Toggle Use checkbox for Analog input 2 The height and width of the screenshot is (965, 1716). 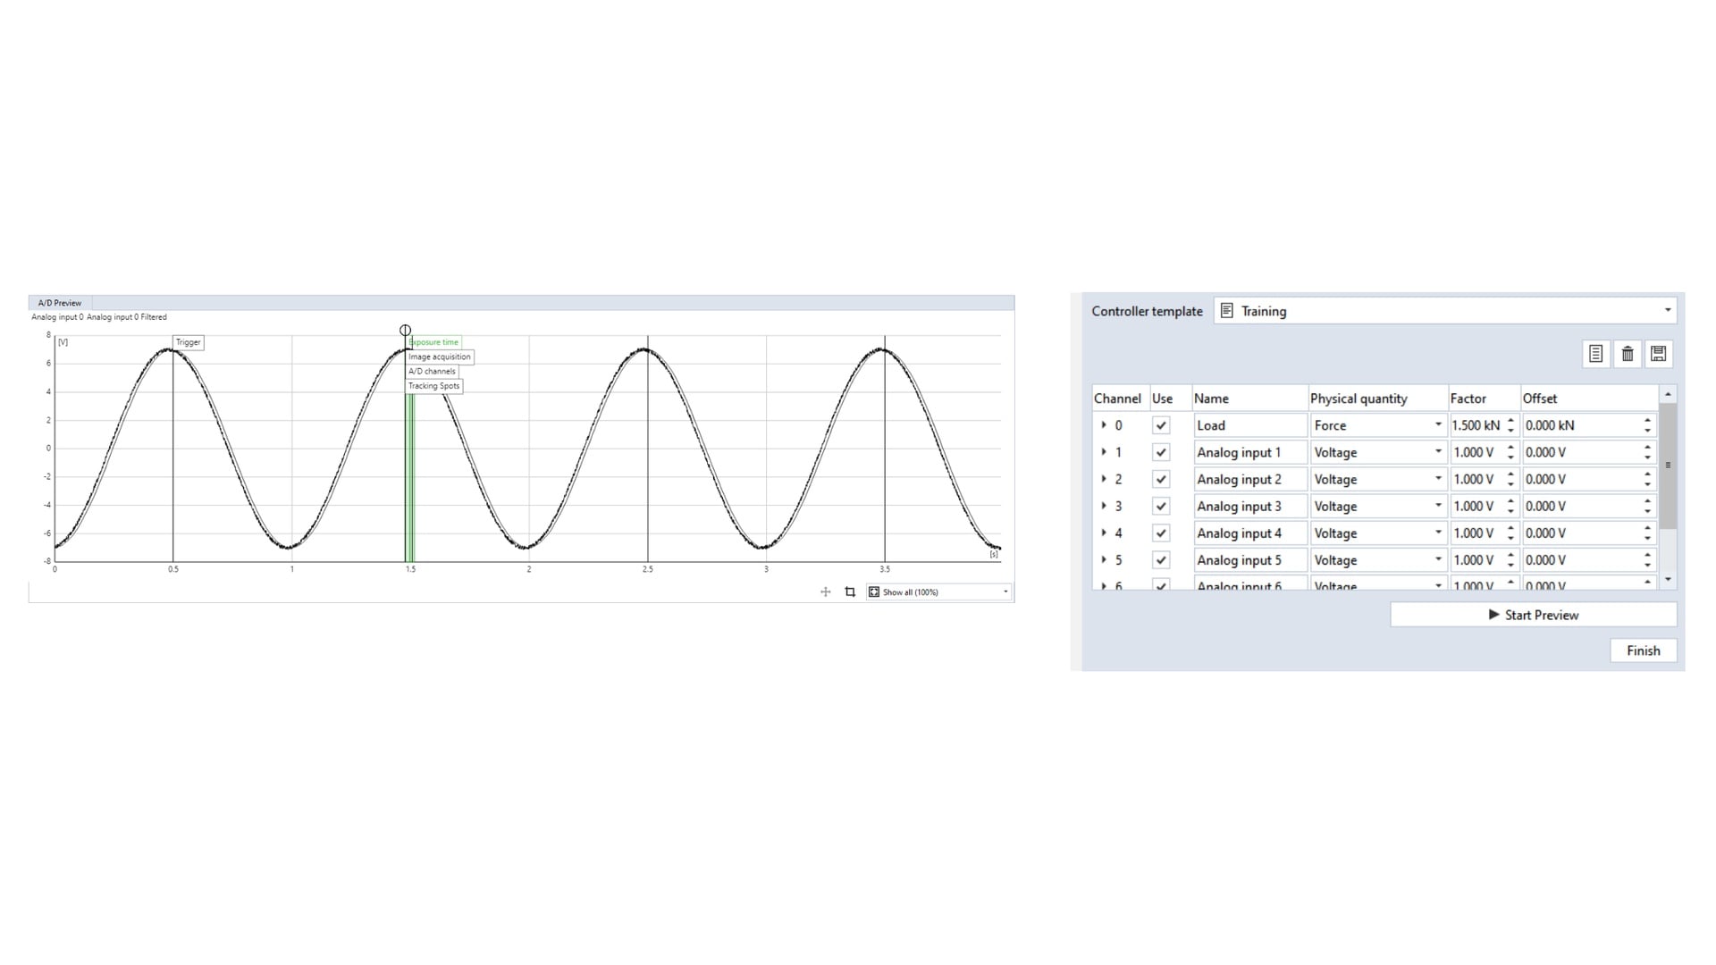coord(1161,479)
